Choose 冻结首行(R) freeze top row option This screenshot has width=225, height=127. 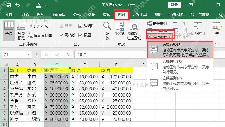tap(180, 66)
